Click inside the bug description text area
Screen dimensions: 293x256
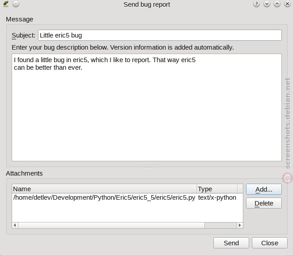coord(147,107)
